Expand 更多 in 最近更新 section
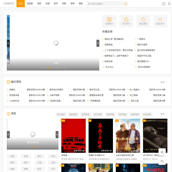Screen dimensions: 172x172 click(164, 82)
